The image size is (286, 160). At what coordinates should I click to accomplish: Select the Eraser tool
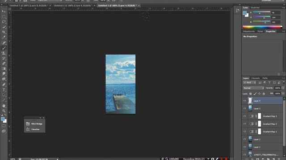(x=4, y=64)
